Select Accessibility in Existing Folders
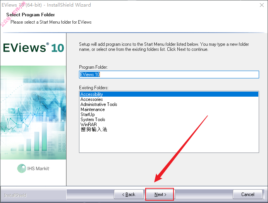Screen dimensions: 268x203 (169, 94)
